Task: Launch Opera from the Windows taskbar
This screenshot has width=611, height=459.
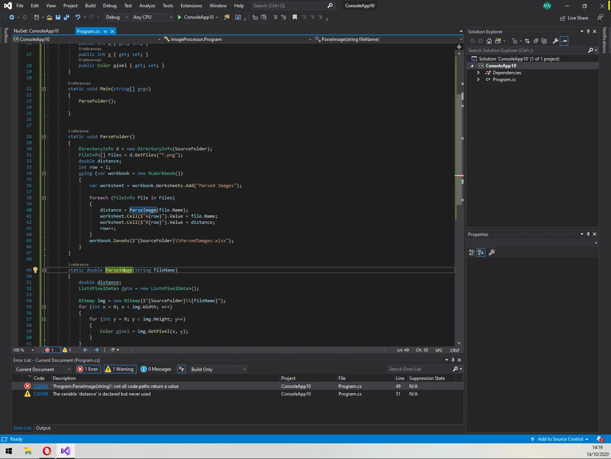Action: [x=47, y=451]
